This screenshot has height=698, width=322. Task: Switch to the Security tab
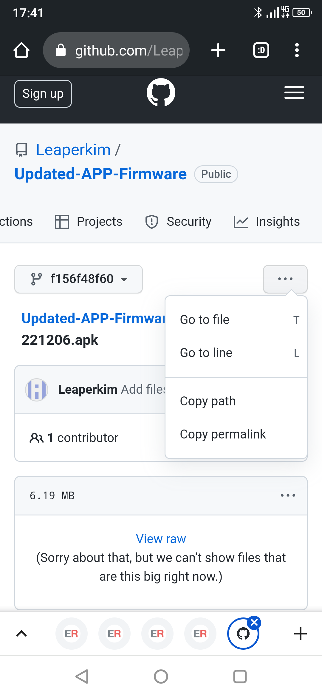178,222
